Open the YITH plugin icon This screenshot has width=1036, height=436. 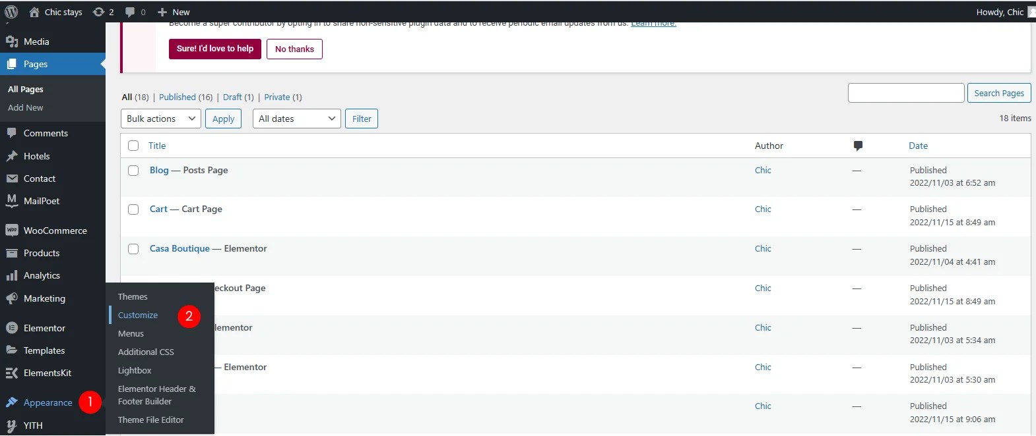point(12,425)
